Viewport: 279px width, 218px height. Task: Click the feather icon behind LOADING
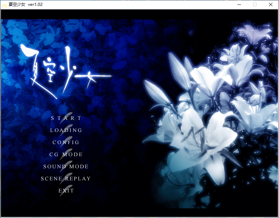67,129
